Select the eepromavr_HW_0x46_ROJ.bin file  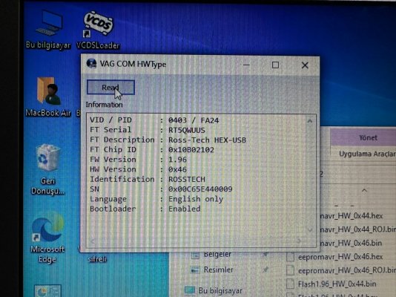point(346,270)
